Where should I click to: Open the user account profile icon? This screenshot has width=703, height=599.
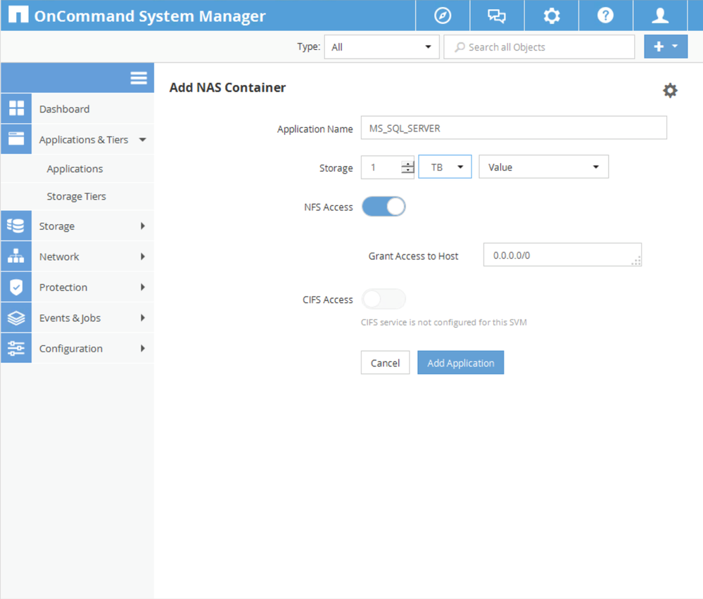(x=660, y=15)
